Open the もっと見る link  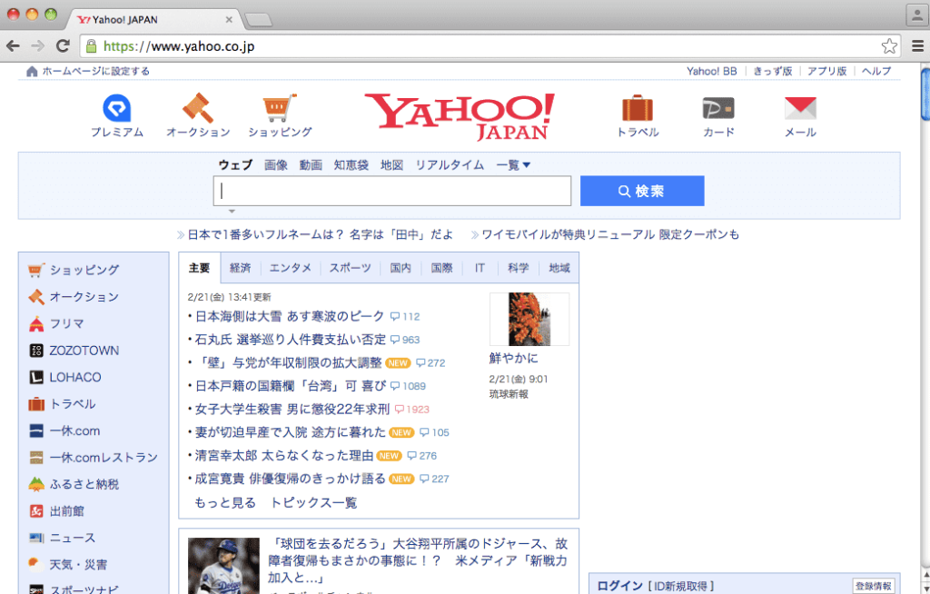(x=225, y=503)
